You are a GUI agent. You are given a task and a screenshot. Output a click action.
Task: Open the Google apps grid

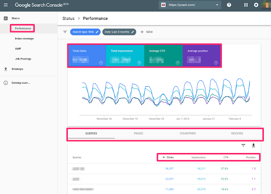coord(246,5)
